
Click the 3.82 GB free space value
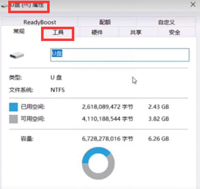[x=159, y=119]
